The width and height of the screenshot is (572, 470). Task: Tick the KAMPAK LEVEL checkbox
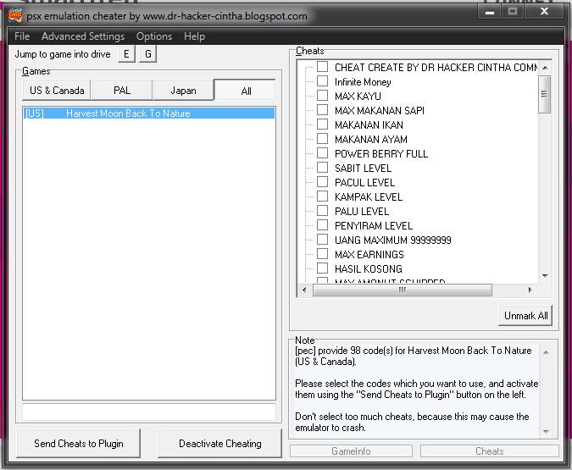tap(323, 196)
